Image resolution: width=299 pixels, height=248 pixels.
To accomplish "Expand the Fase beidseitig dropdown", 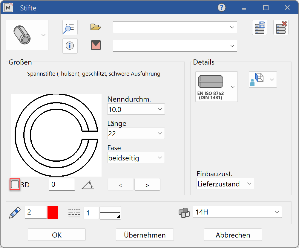I will click(x=136, y=157).
